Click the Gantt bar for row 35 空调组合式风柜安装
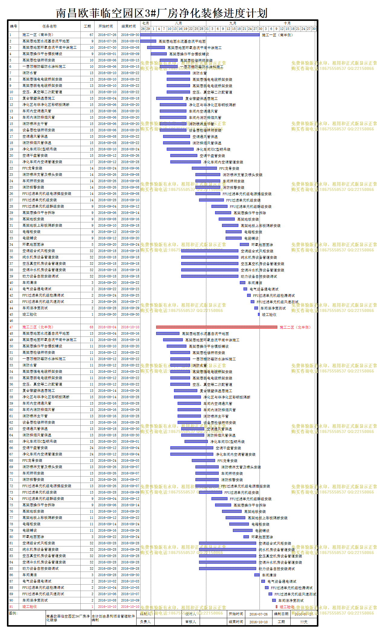This screenshot has height=633, width=377. point(210,251)
